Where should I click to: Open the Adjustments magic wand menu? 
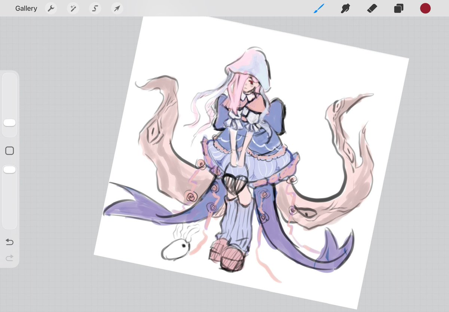73,8
